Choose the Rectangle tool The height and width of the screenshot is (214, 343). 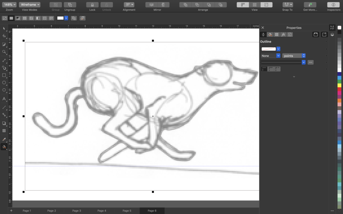4,75
